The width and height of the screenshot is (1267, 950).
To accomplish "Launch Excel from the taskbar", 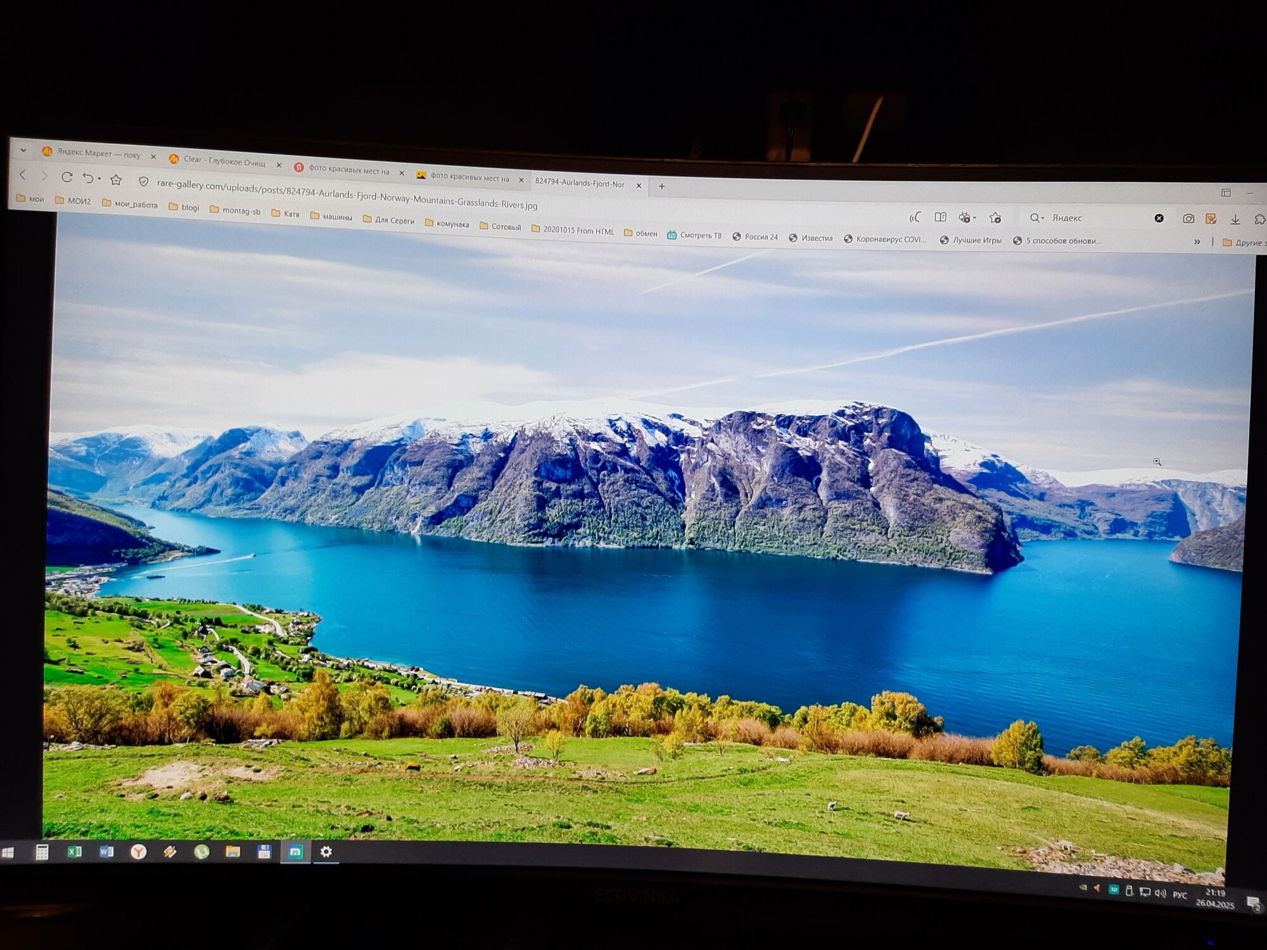I will (74, 852).
